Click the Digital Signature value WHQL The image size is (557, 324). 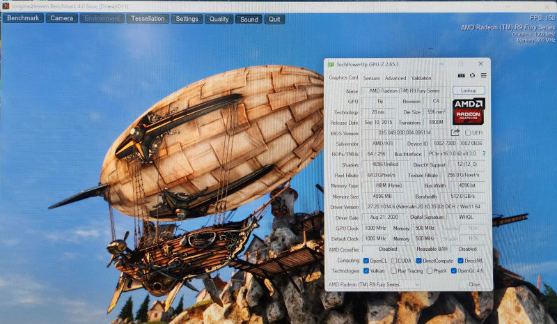[466, 217]
